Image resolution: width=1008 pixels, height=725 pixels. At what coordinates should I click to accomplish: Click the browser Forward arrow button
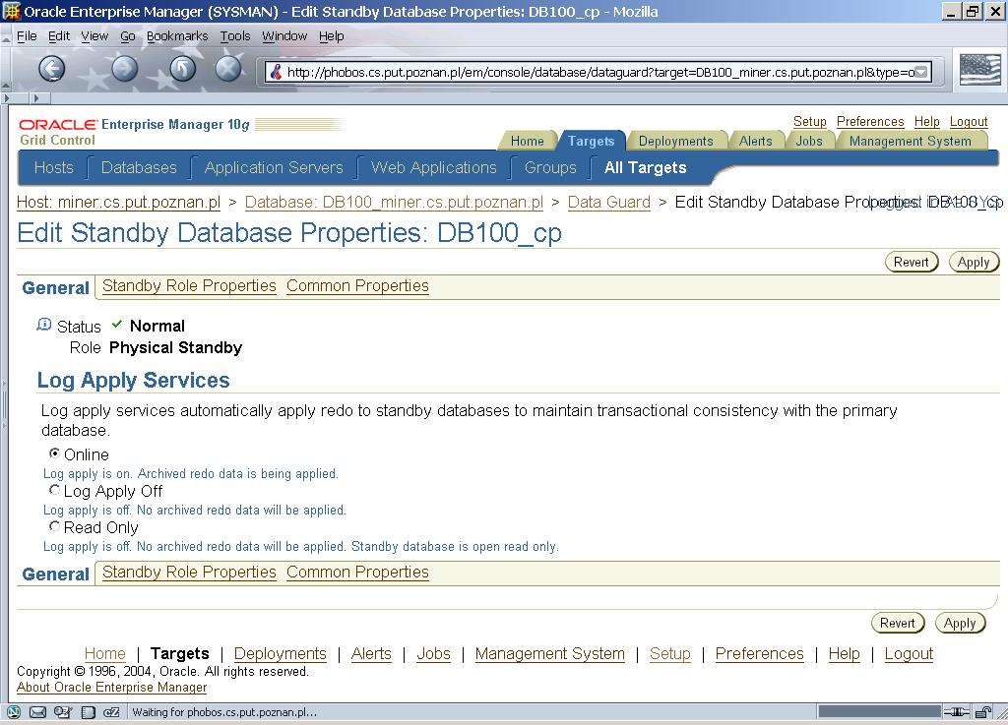pos(125,68)
